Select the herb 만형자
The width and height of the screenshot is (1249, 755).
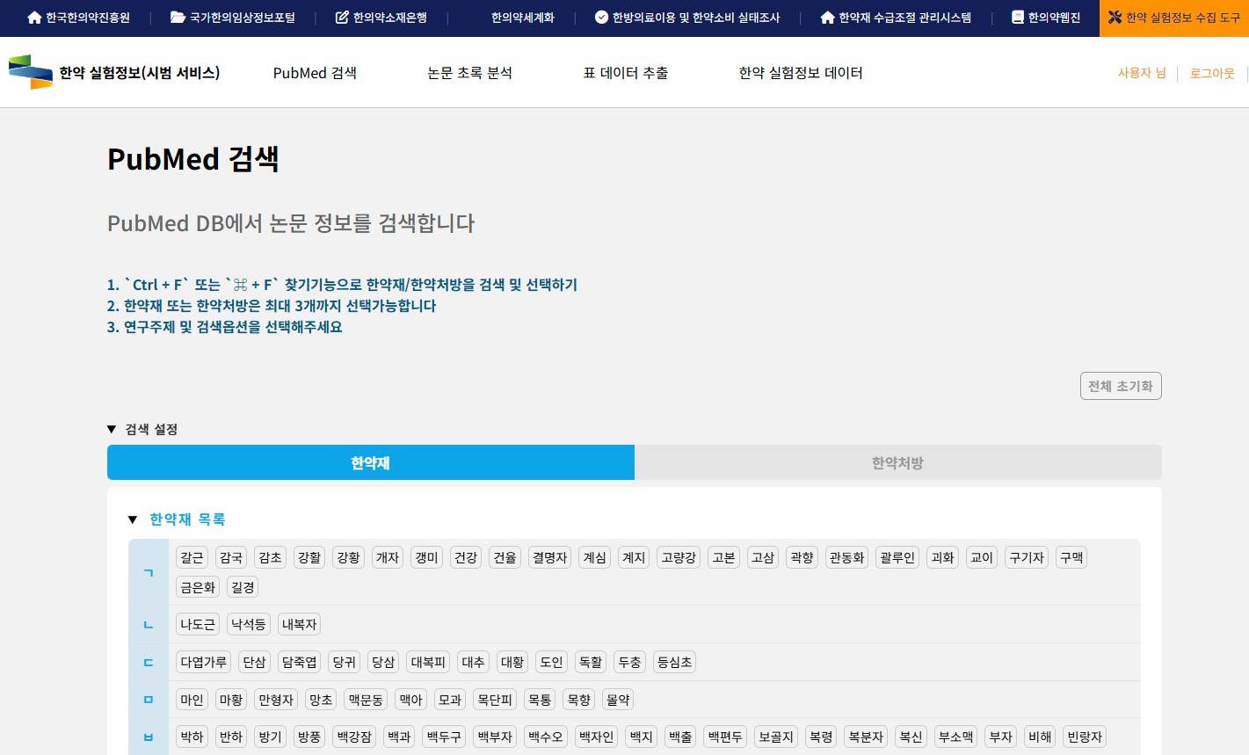click(x=276, y=700)
